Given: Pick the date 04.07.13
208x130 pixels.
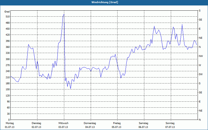Looking at the screenshot, I should [x=90, y=127].
